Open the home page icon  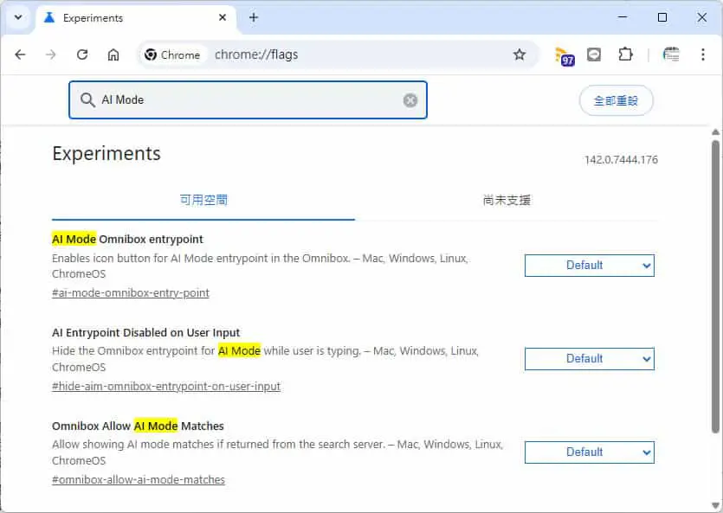pos(113,55)
